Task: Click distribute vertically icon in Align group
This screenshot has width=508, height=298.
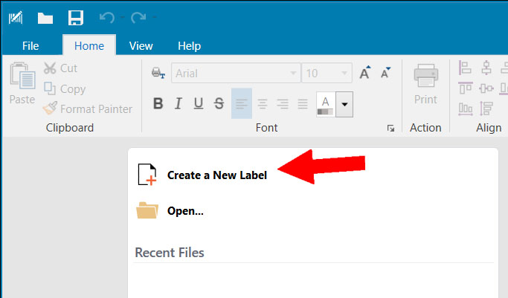Action: (x=486, y=108)
